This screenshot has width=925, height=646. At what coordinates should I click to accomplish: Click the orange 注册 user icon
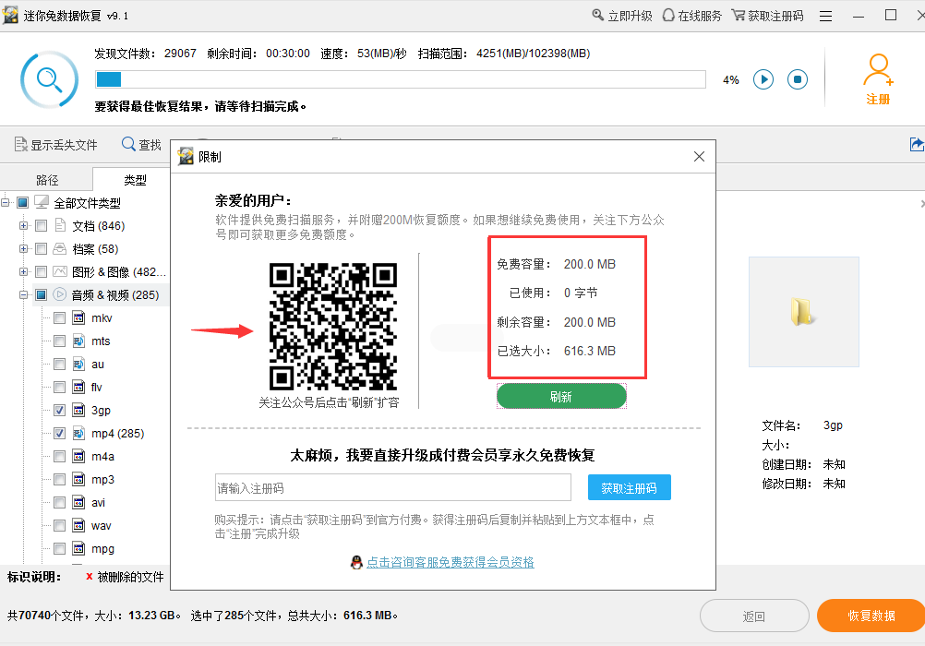pos(878,69)
